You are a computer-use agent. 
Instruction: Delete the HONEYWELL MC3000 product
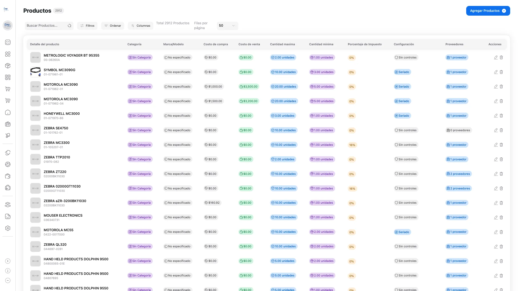coord(501,116)
